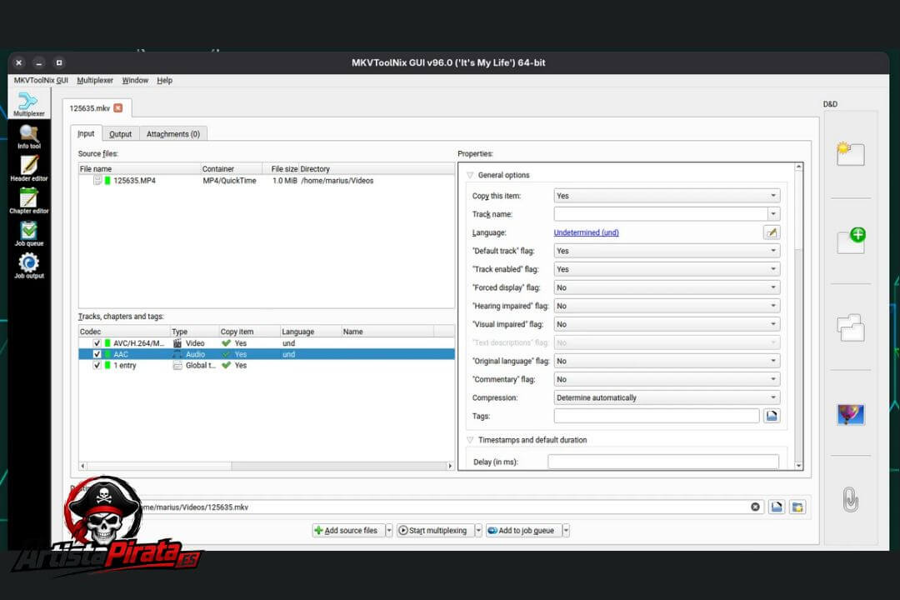Uncheck the AAC audio track checkbox
The height and width of the screenshot is (600, 900).
click(97, 354)
